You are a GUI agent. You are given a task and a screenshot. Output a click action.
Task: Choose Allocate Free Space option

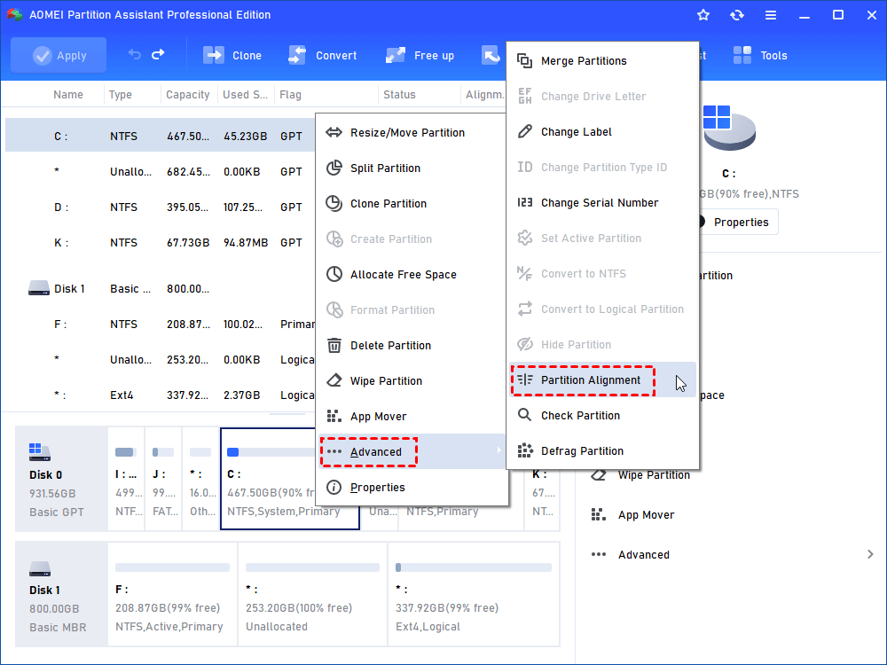point(412,274)
